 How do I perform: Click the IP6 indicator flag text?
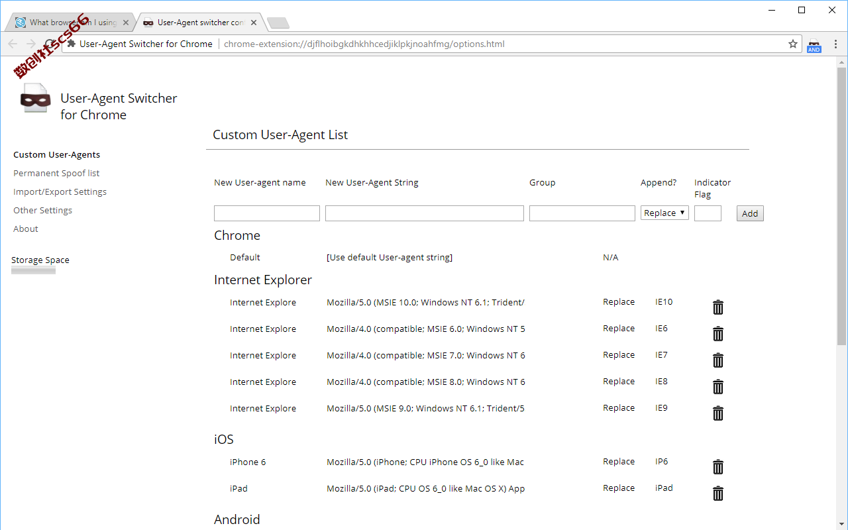point(662,461)
